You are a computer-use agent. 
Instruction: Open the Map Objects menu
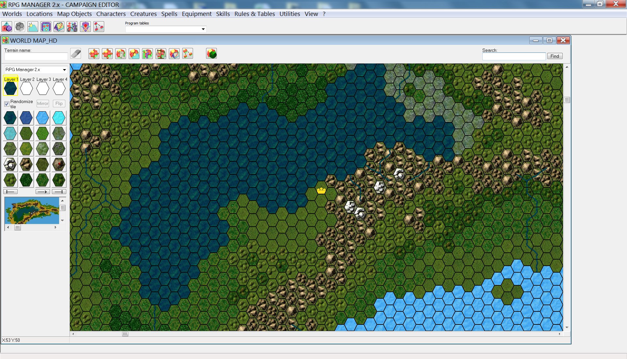74,14
